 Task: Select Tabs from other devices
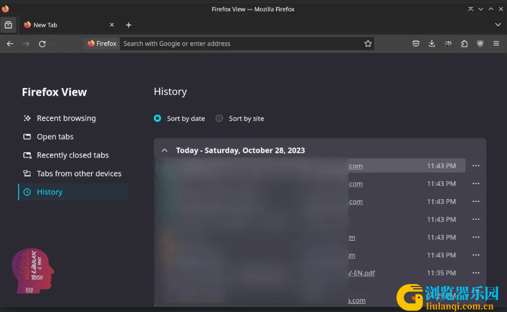(73, 174)
